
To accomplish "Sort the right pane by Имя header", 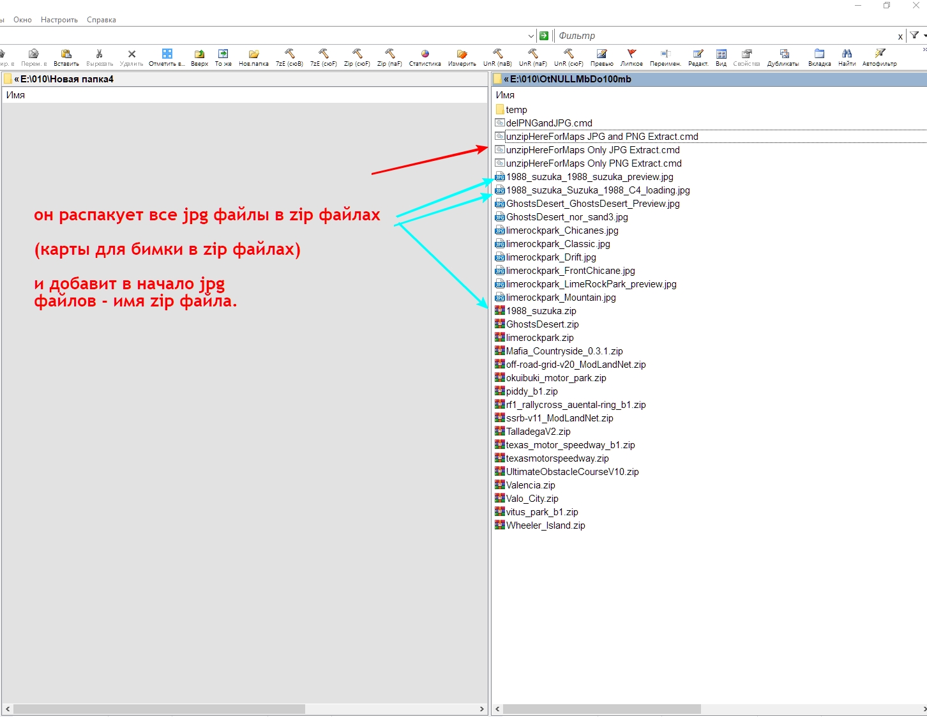I will click(x=505, y=95).
